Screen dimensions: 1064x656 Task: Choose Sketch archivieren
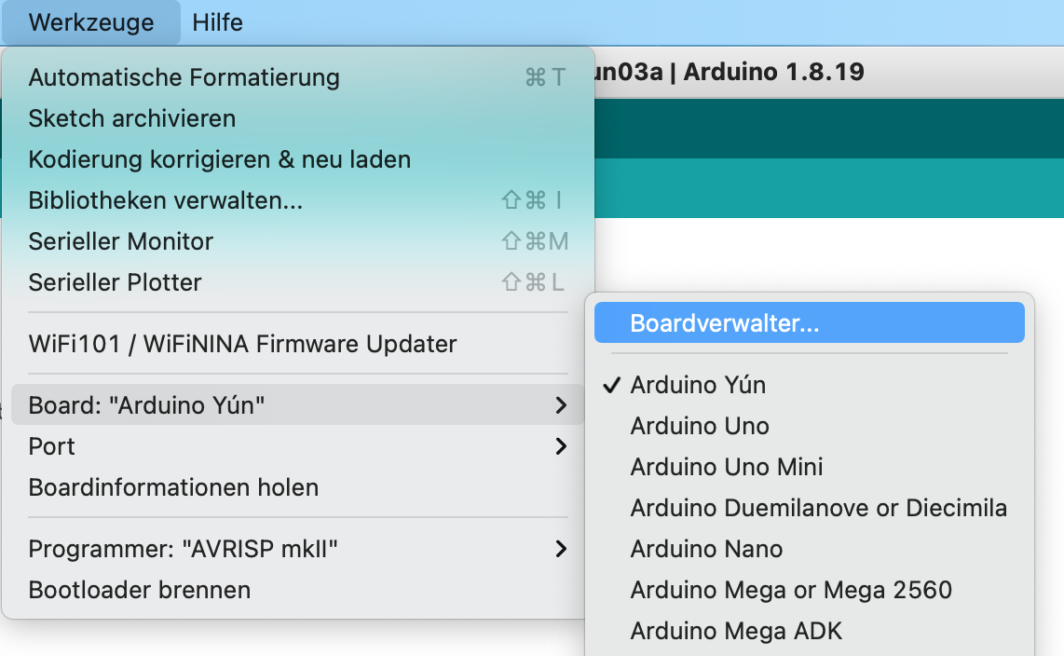point(298,118)
